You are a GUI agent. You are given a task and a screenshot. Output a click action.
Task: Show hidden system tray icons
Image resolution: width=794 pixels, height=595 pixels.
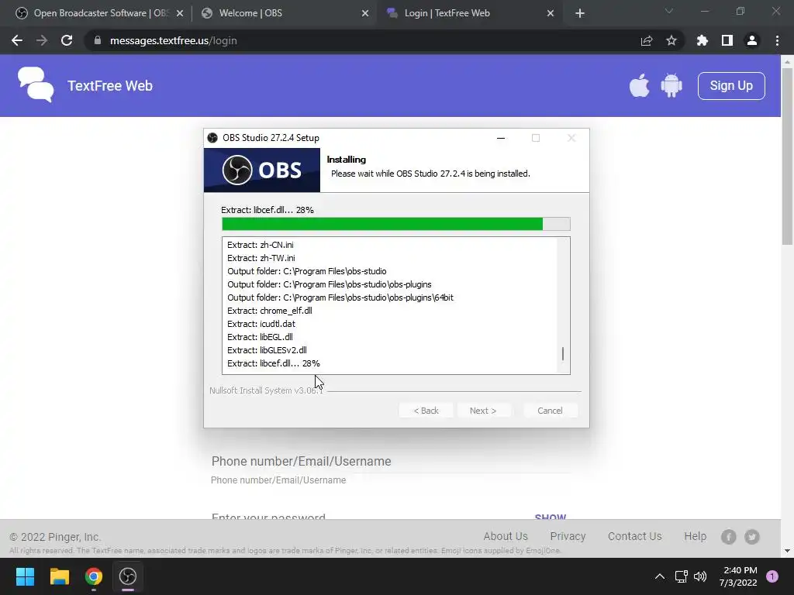(660, 576)
